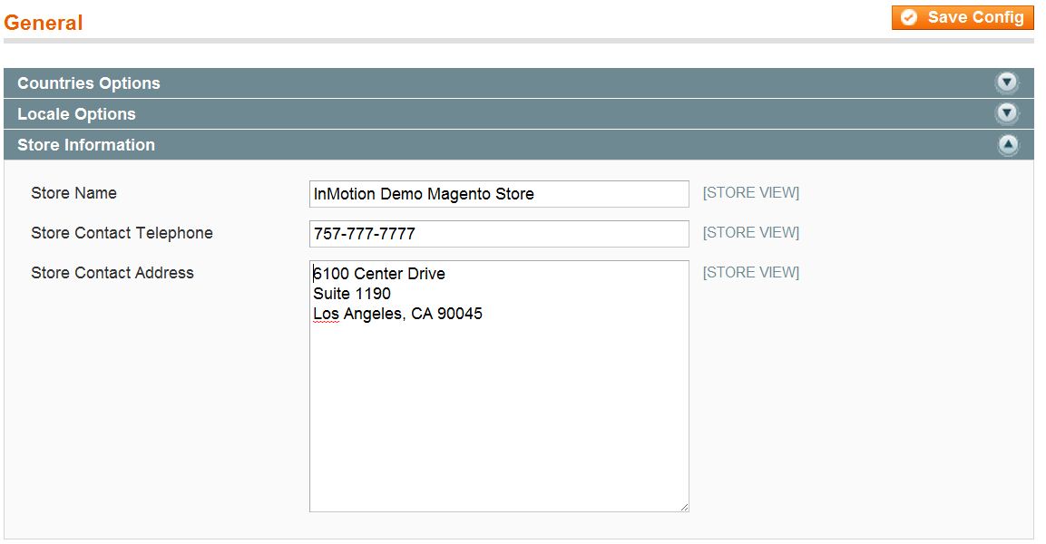Expand Locale Options using its arrow icon
This screenshot has width=1046, height=544.
point(1007,114)
